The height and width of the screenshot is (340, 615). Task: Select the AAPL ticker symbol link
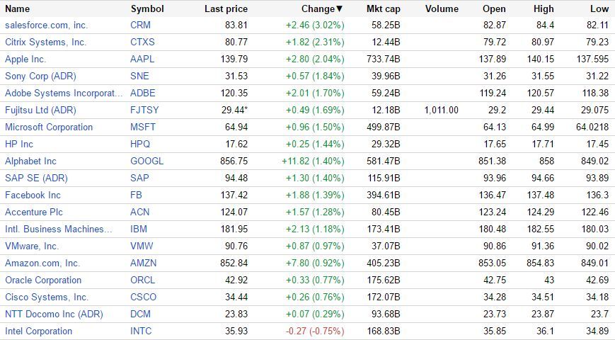coord(142,59)
